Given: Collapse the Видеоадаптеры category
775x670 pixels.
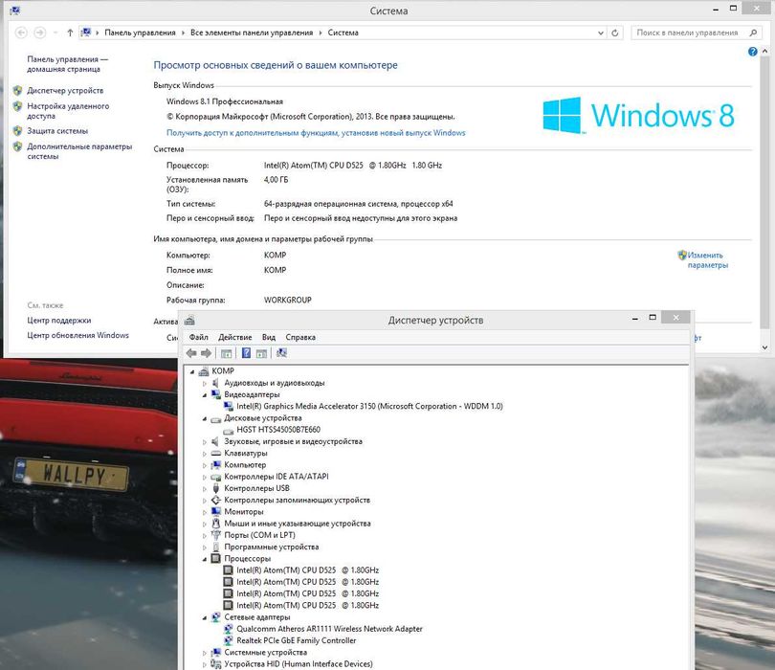Looking at the screenshot, I should [205, 395].
